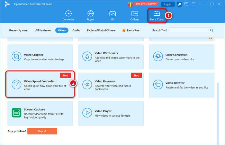Click 'Add text and image watermark' description
The width and height of the screenshot is (225, 145).
point(117,59)
